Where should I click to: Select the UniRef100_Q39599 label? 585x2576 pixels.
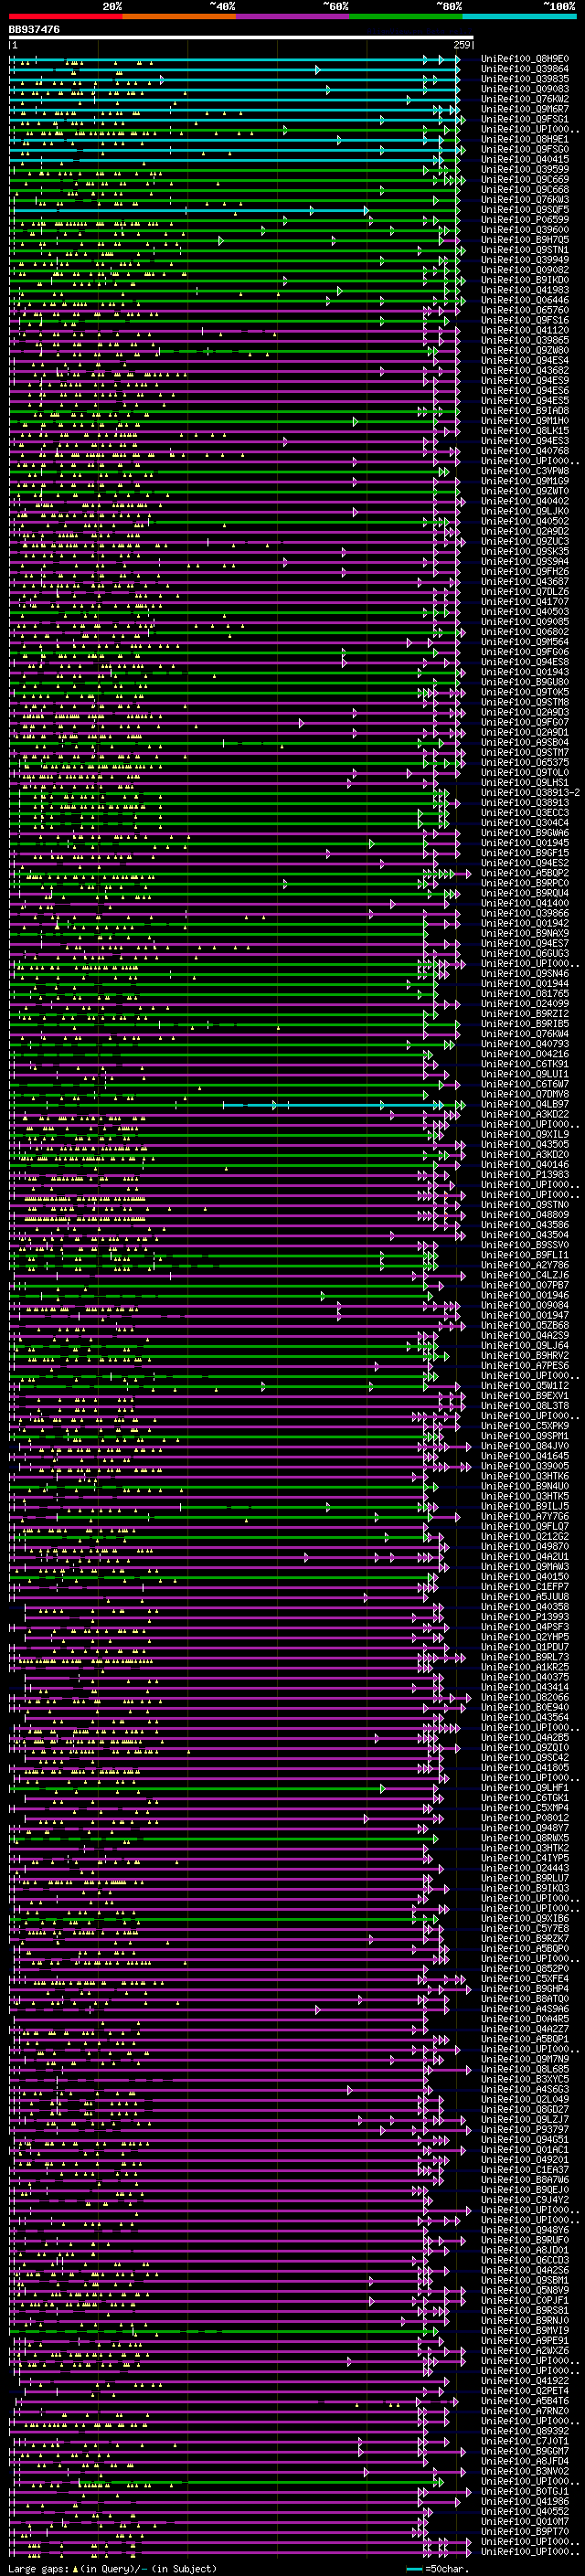525,169
